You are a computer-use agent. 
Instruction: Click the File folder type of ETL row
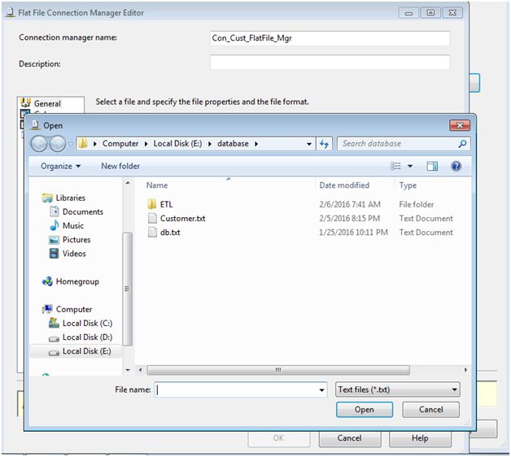(416, 205)
